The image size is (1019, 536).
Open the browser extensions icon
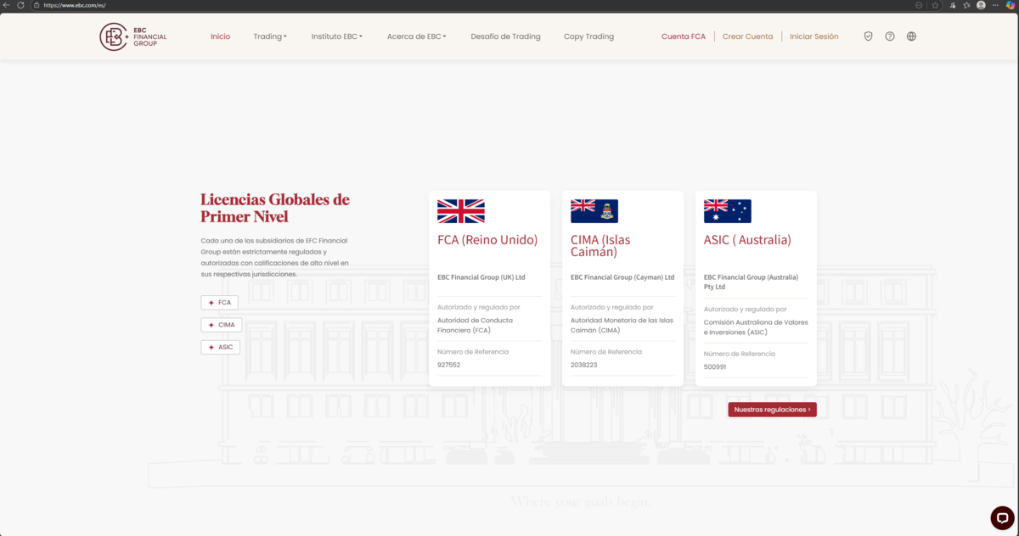tap(953, 5)
